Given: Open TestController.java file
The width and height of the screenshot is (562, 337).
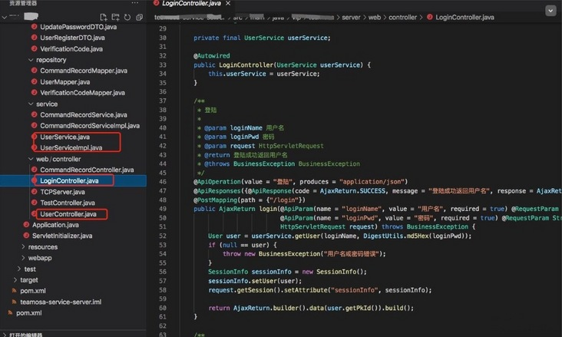Looking at the screenshot, I should pyautogui.click(x=68, y=203).
